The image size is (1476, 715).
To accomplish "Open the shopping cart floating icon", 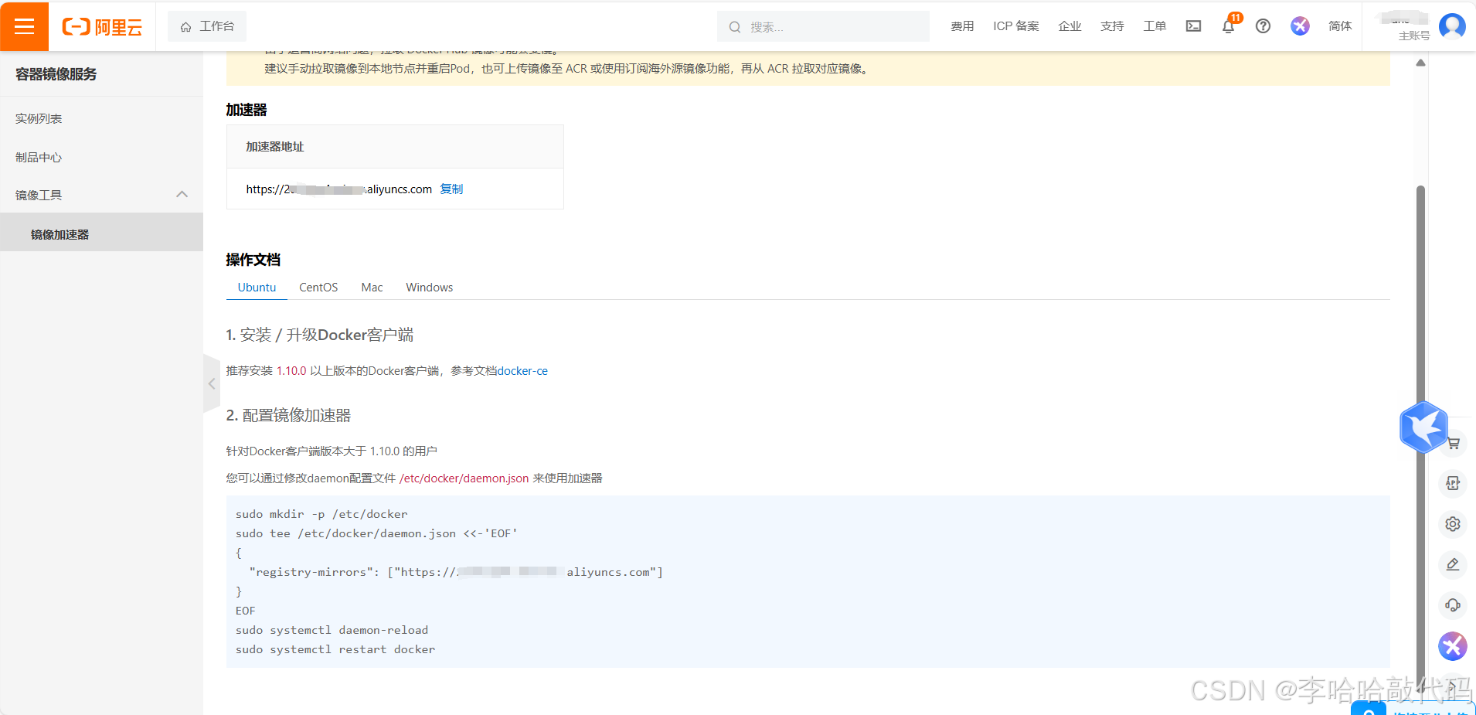I will 1454,444.
